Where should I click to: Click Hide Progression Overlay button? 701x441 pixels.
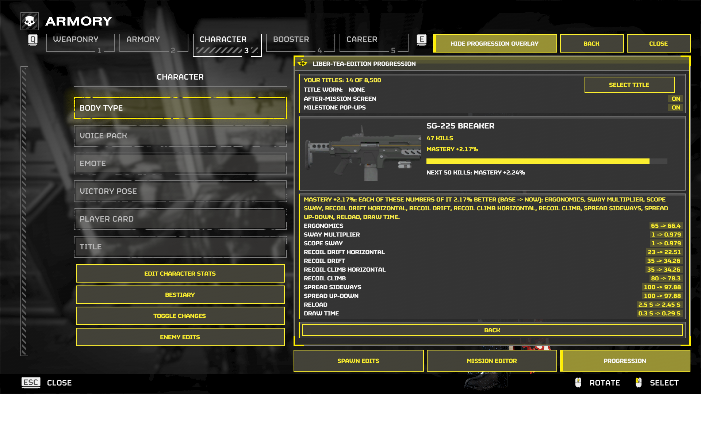tap(495, 43)
